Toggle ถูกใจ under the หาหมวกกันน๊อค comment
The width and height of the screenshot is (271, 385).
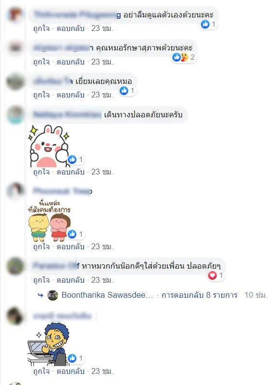(x=42, y=280)
